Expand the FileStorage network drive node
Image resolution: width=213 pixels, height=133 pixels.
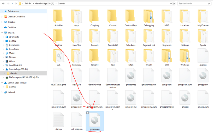coord(4,78)
